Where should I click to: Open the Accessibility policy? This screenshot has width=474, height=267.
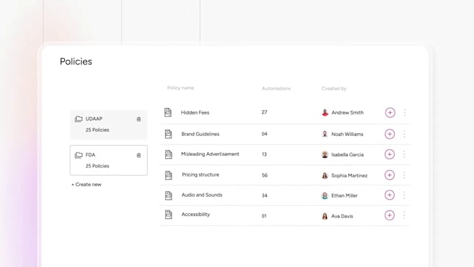click(x=196, y=215)
